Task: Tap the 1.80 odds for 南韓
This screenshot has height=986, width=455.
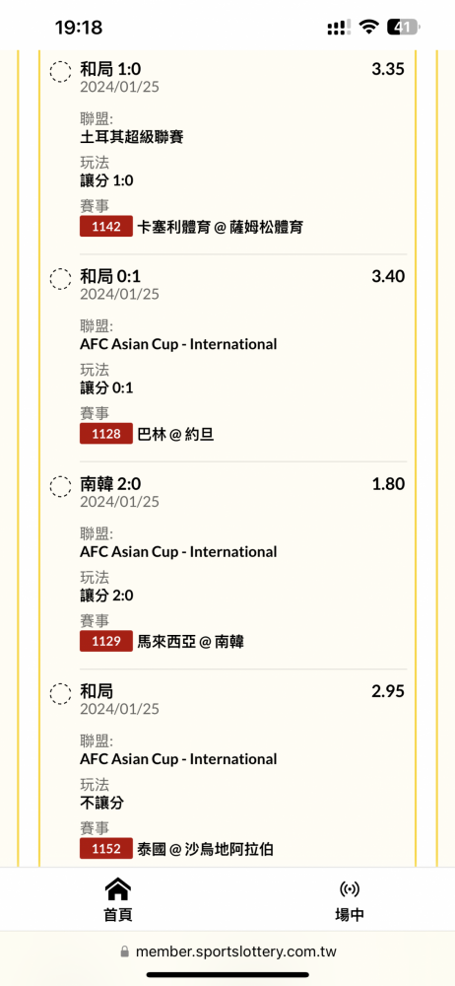Action: coord(388,484)
